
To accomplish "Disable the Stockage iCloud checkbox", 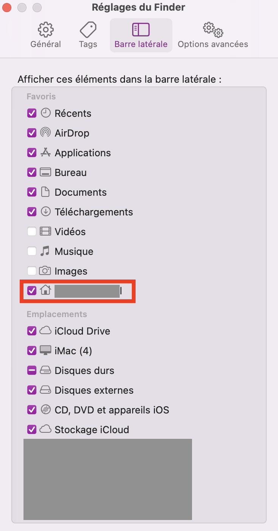I will pos(32,429).
